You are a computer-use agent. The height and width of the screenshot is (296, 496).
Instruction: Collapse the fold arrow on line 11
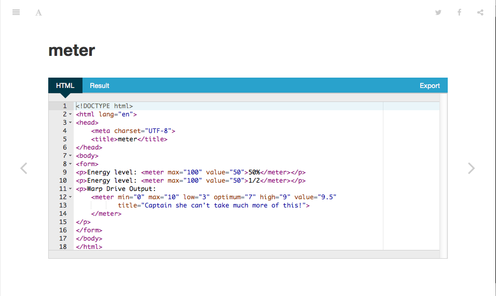[x=70, y=189]
